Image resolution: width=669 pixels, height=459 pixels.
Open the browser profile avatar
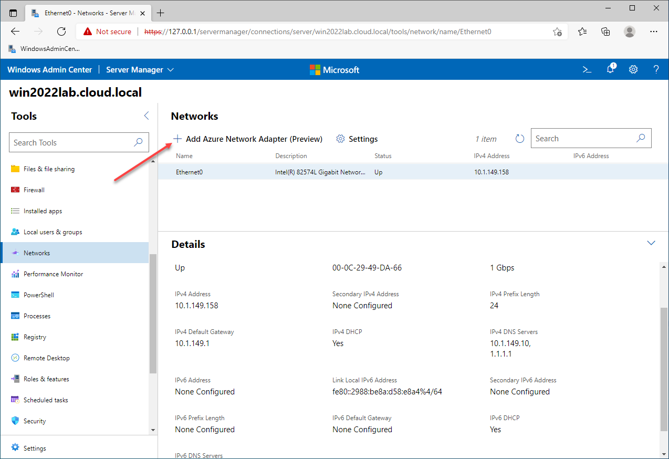tap(630, 32)
